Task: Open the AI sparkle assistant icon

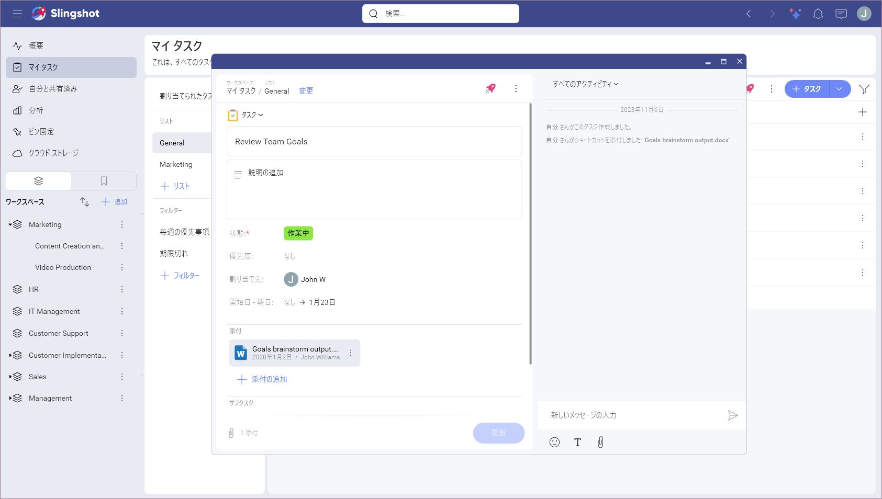Action: [795, 14]
